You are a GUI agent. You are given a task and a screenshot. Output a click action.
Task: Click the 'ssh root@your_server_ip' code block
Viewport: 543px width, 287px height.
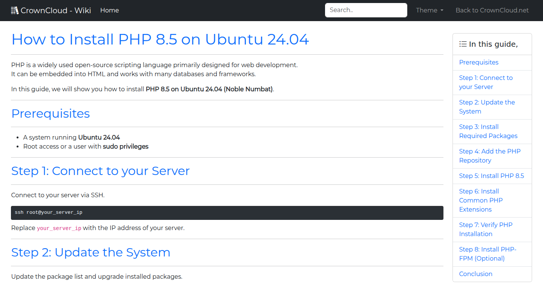[227, 213]
